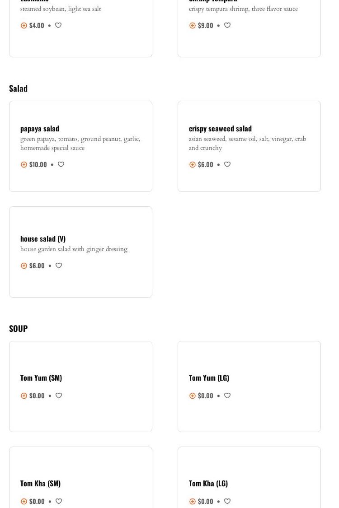Select the Tom Yum (LG) card
339x508 pixels.
[x=249, y=387]
